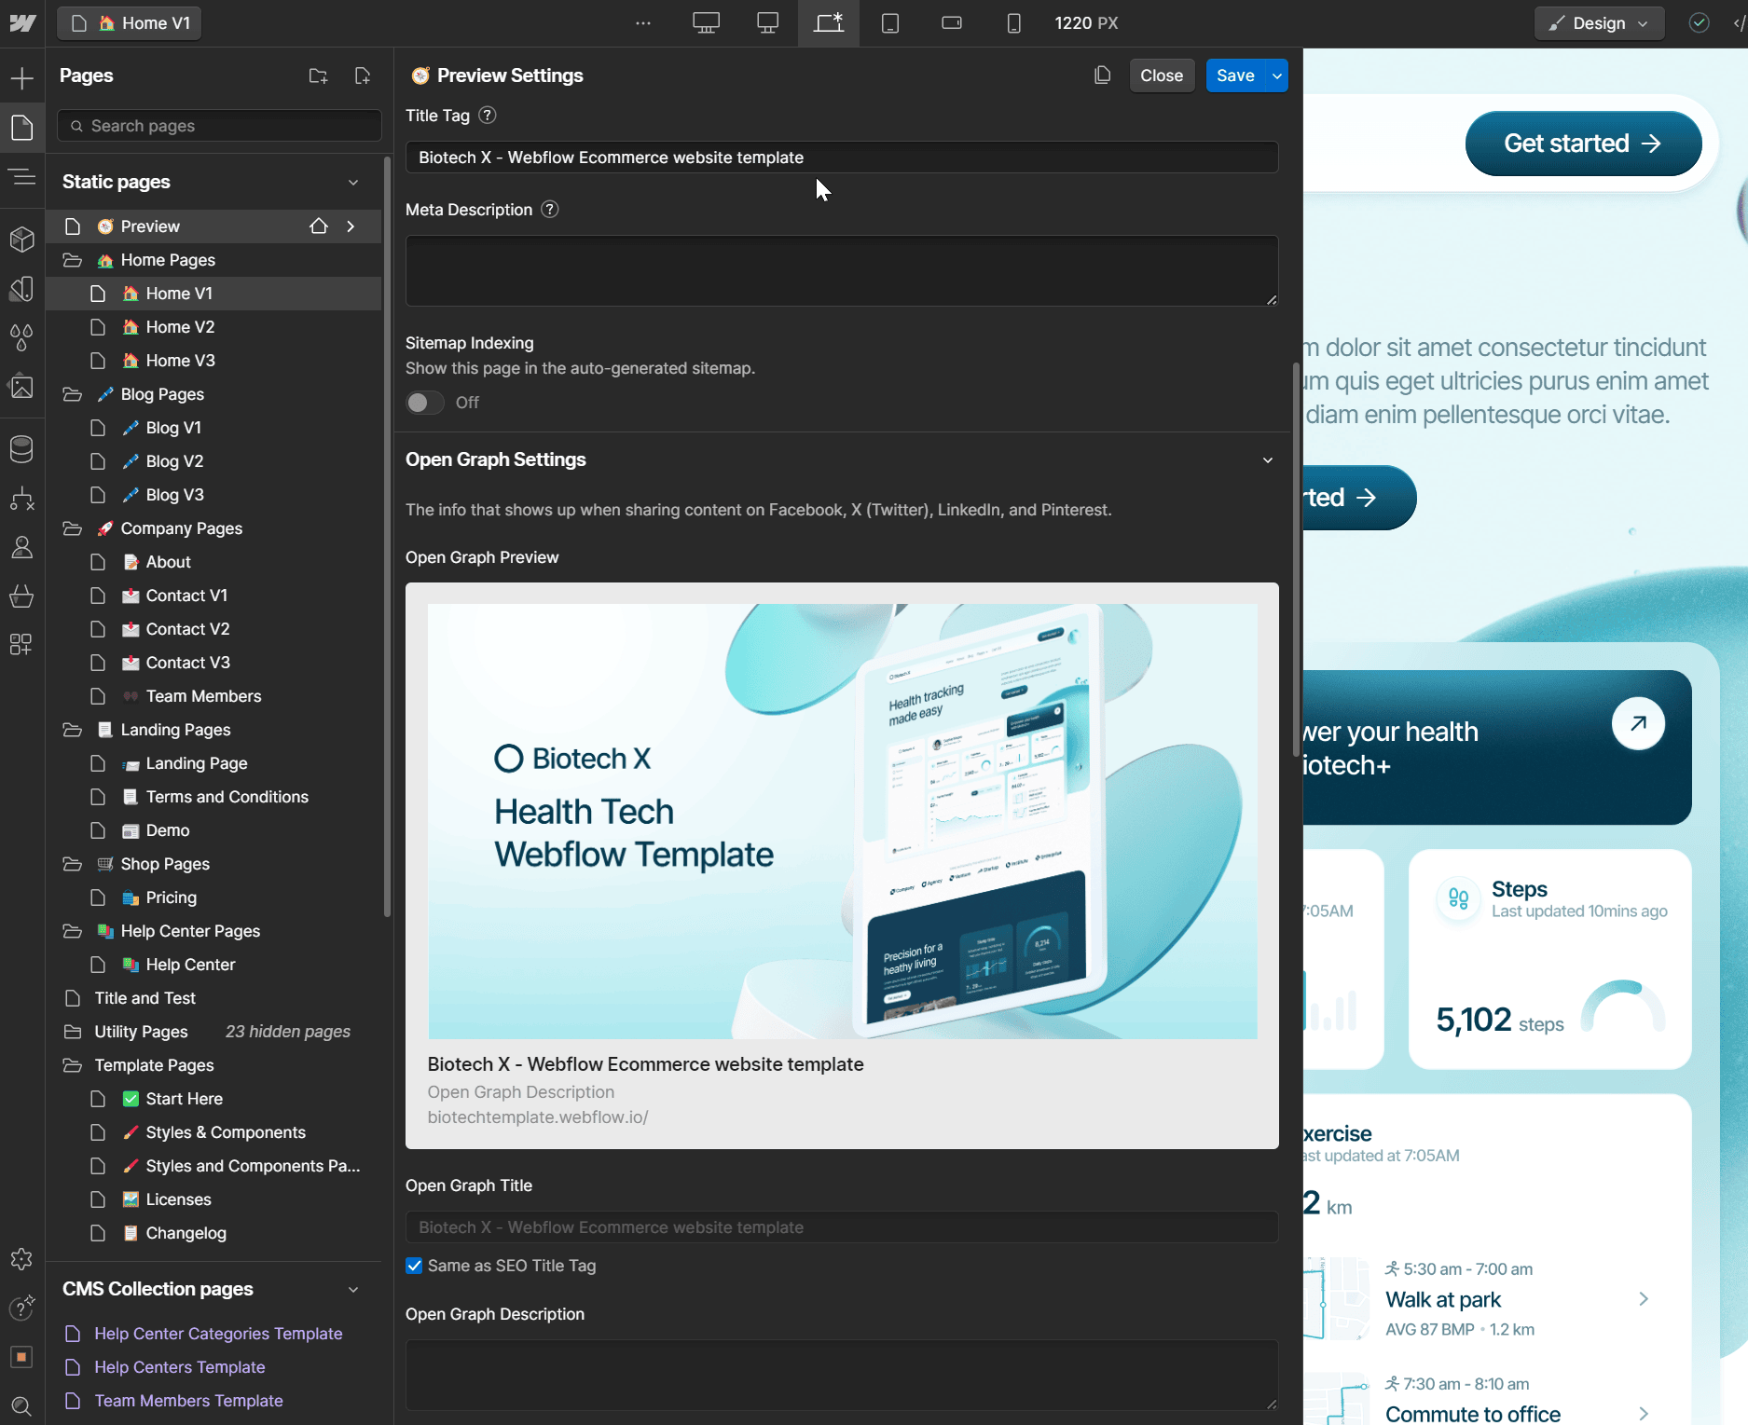Collapse the Open Graph Settings section
Screen dimensions: 1748x1425
tap(1268, 459)
